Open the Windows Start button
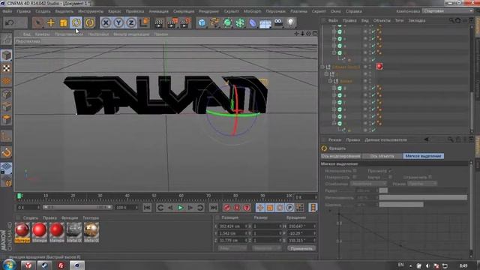Image resolution: width=480 pixels, height=270 pixels. pos(9,265)
